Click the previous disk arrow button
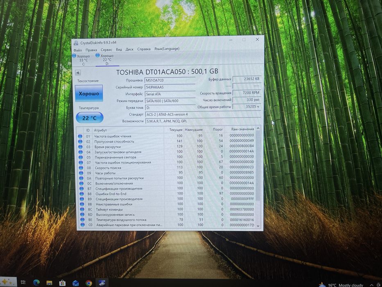Viewport: 382px width, 287px height. (x=78, y=73)
